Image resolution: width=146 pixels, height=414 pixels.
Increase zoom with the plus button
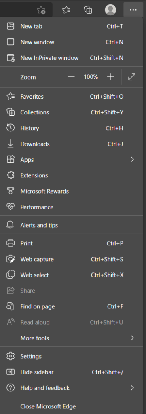click(110, 77)
